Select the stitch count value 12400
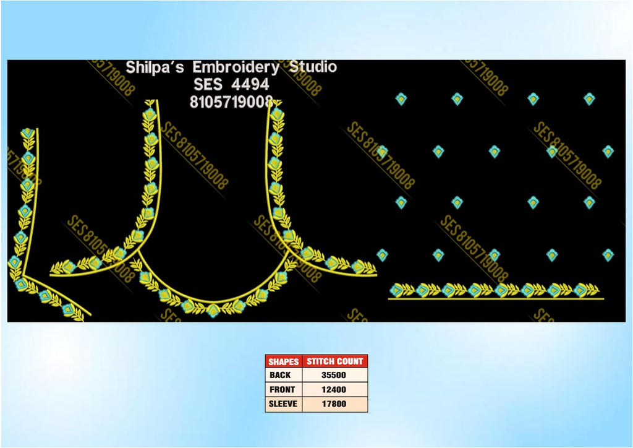 tap(334, 389)
